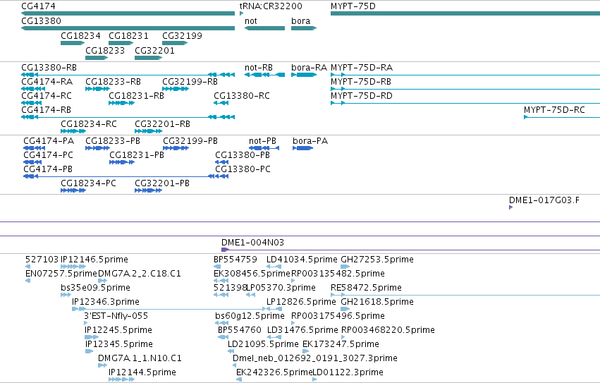The image size is (600, 383).
Task: Select the CG13380-PB protein glyph
Action: [x=222, y=162]
